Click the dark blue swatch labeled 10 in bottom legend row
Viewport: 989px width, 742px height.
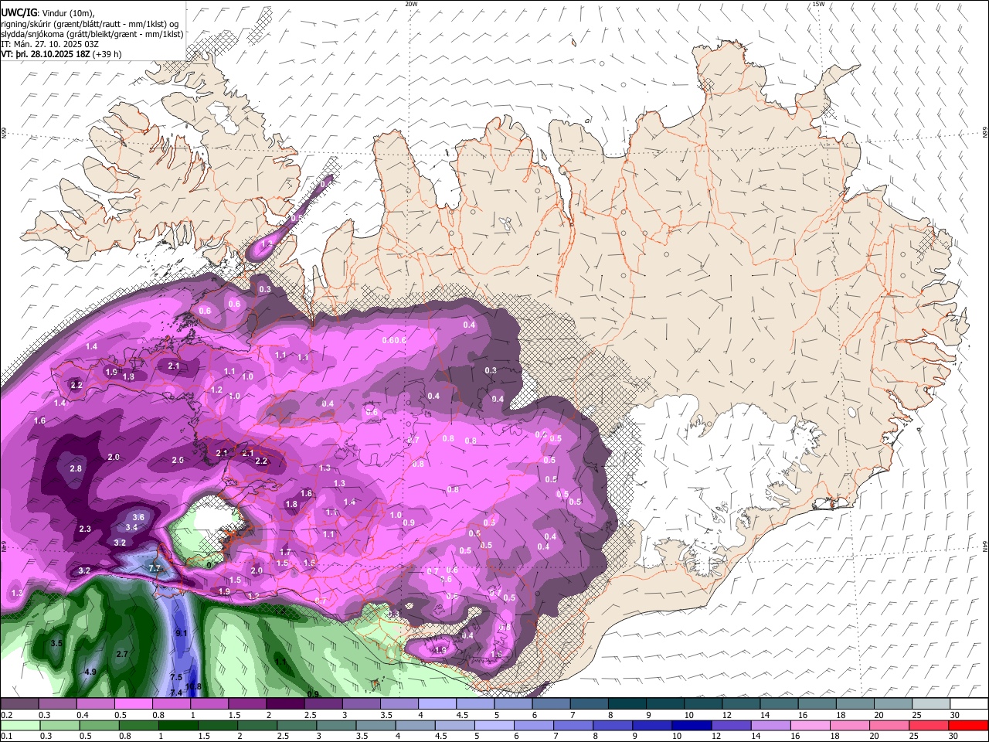pyautogui.click(x=692, y=725)
